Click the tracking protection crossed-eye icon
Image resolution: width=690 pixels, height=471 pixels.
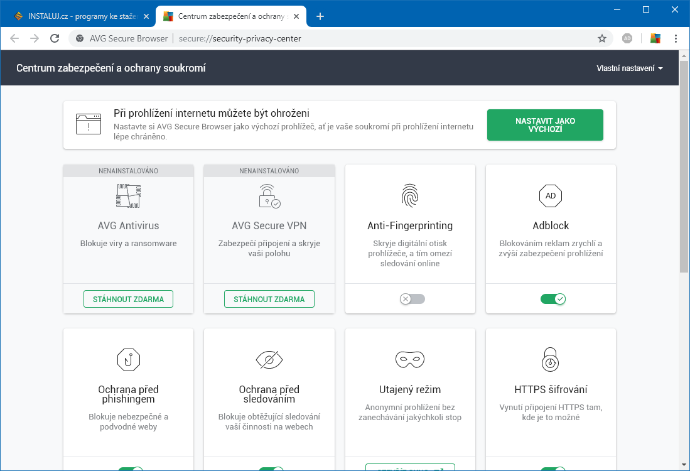[269, 360]
